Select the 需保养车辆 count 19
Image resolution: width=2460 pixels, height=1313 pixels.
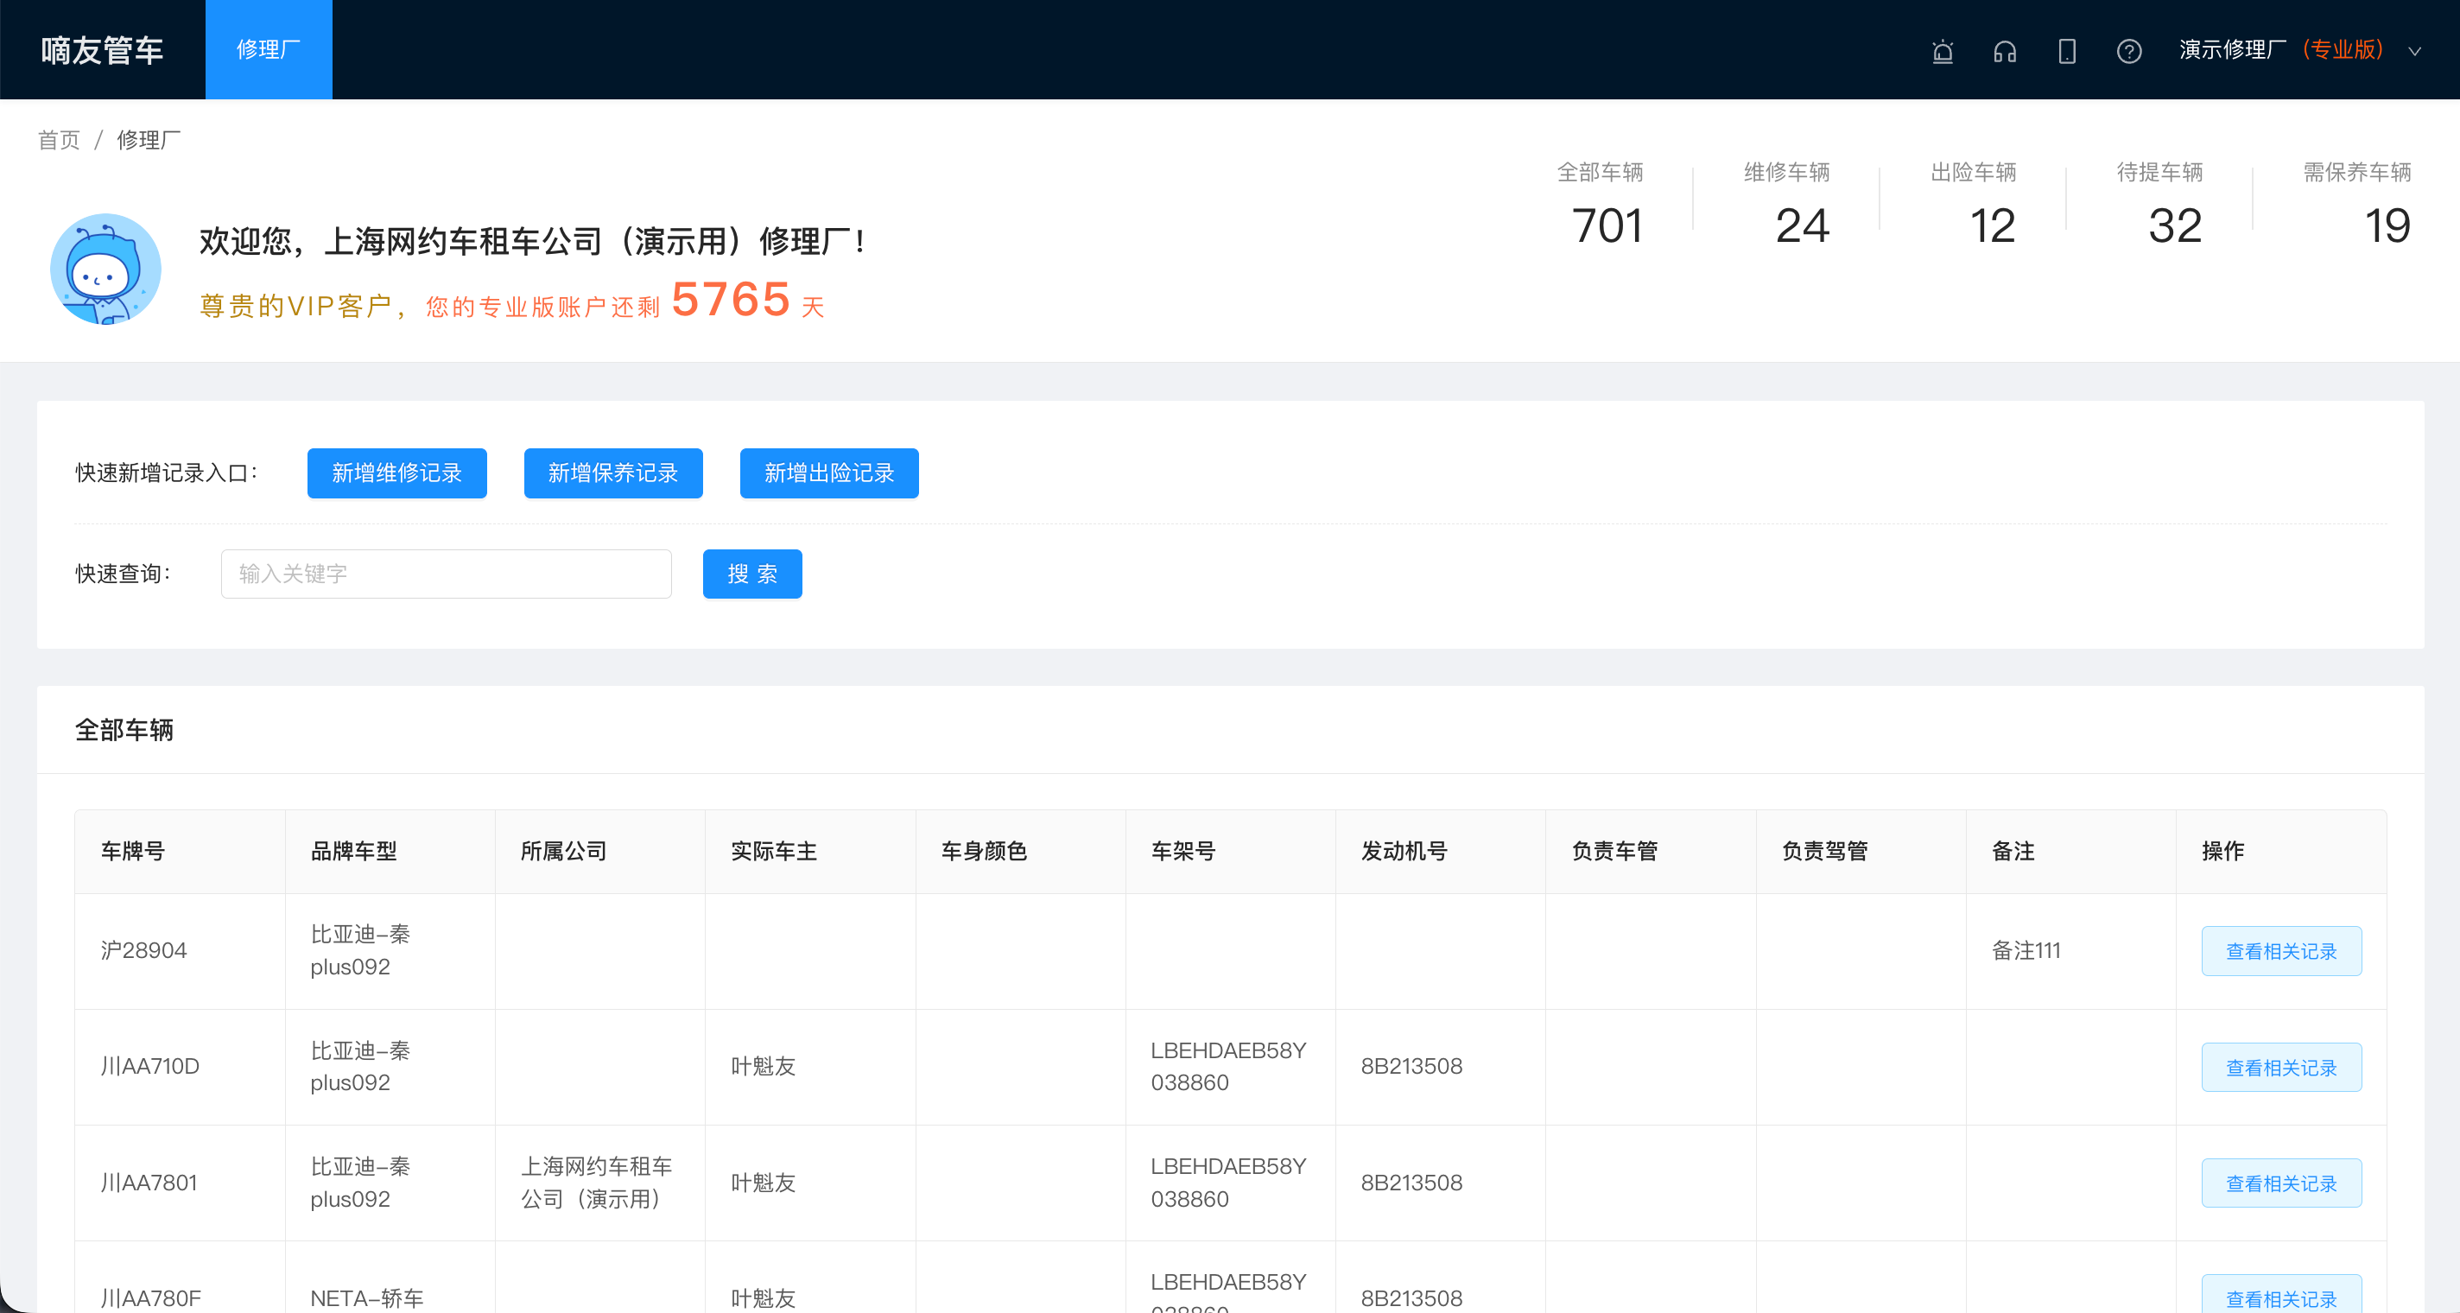pyautogui.click(x=2387, y=226)
